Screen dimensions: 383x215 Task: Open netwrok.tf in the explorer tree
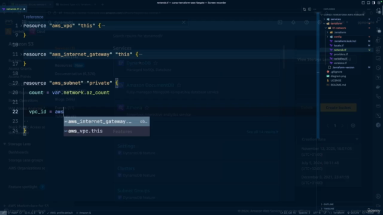[340, 50]
